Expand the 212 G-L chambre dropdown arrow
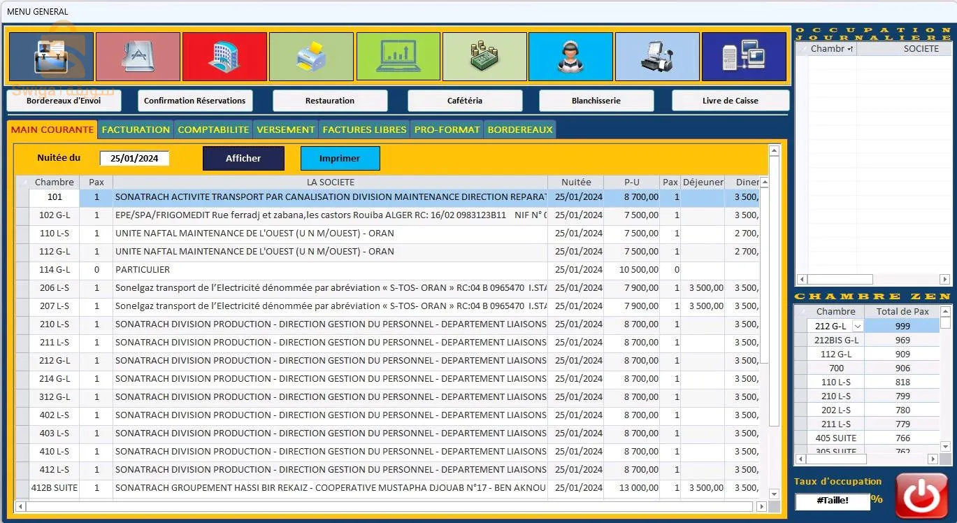Viewport: 957px width, 523px height. click(857, 326)
